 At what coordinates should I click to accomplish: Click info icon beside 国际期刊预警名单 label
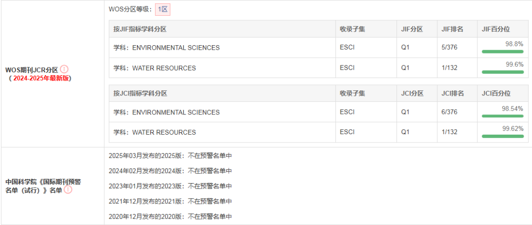68,190
